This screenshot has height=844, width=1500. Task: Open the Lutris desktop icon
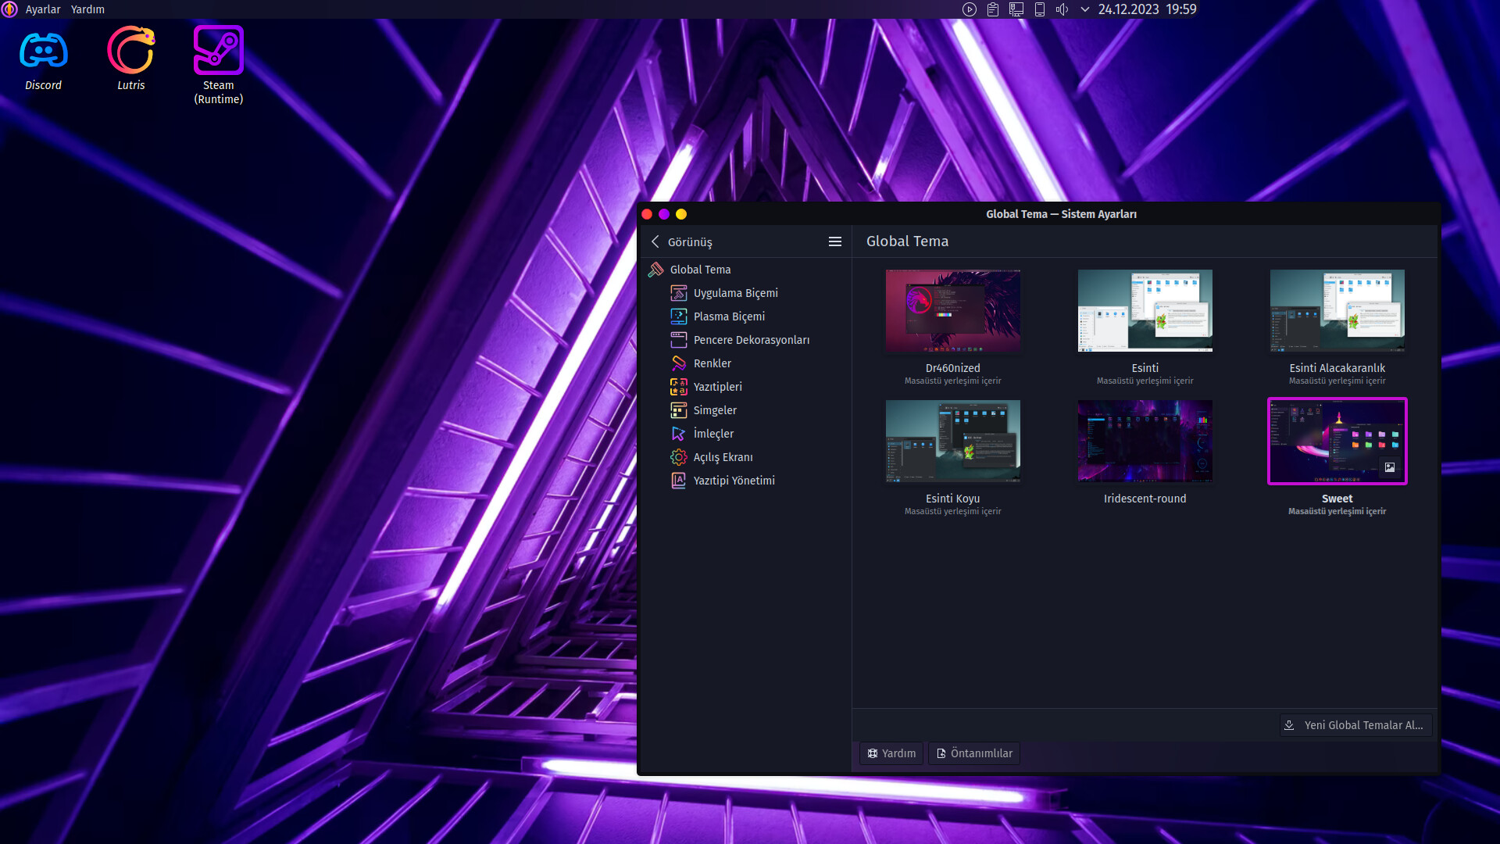(130, 52)
